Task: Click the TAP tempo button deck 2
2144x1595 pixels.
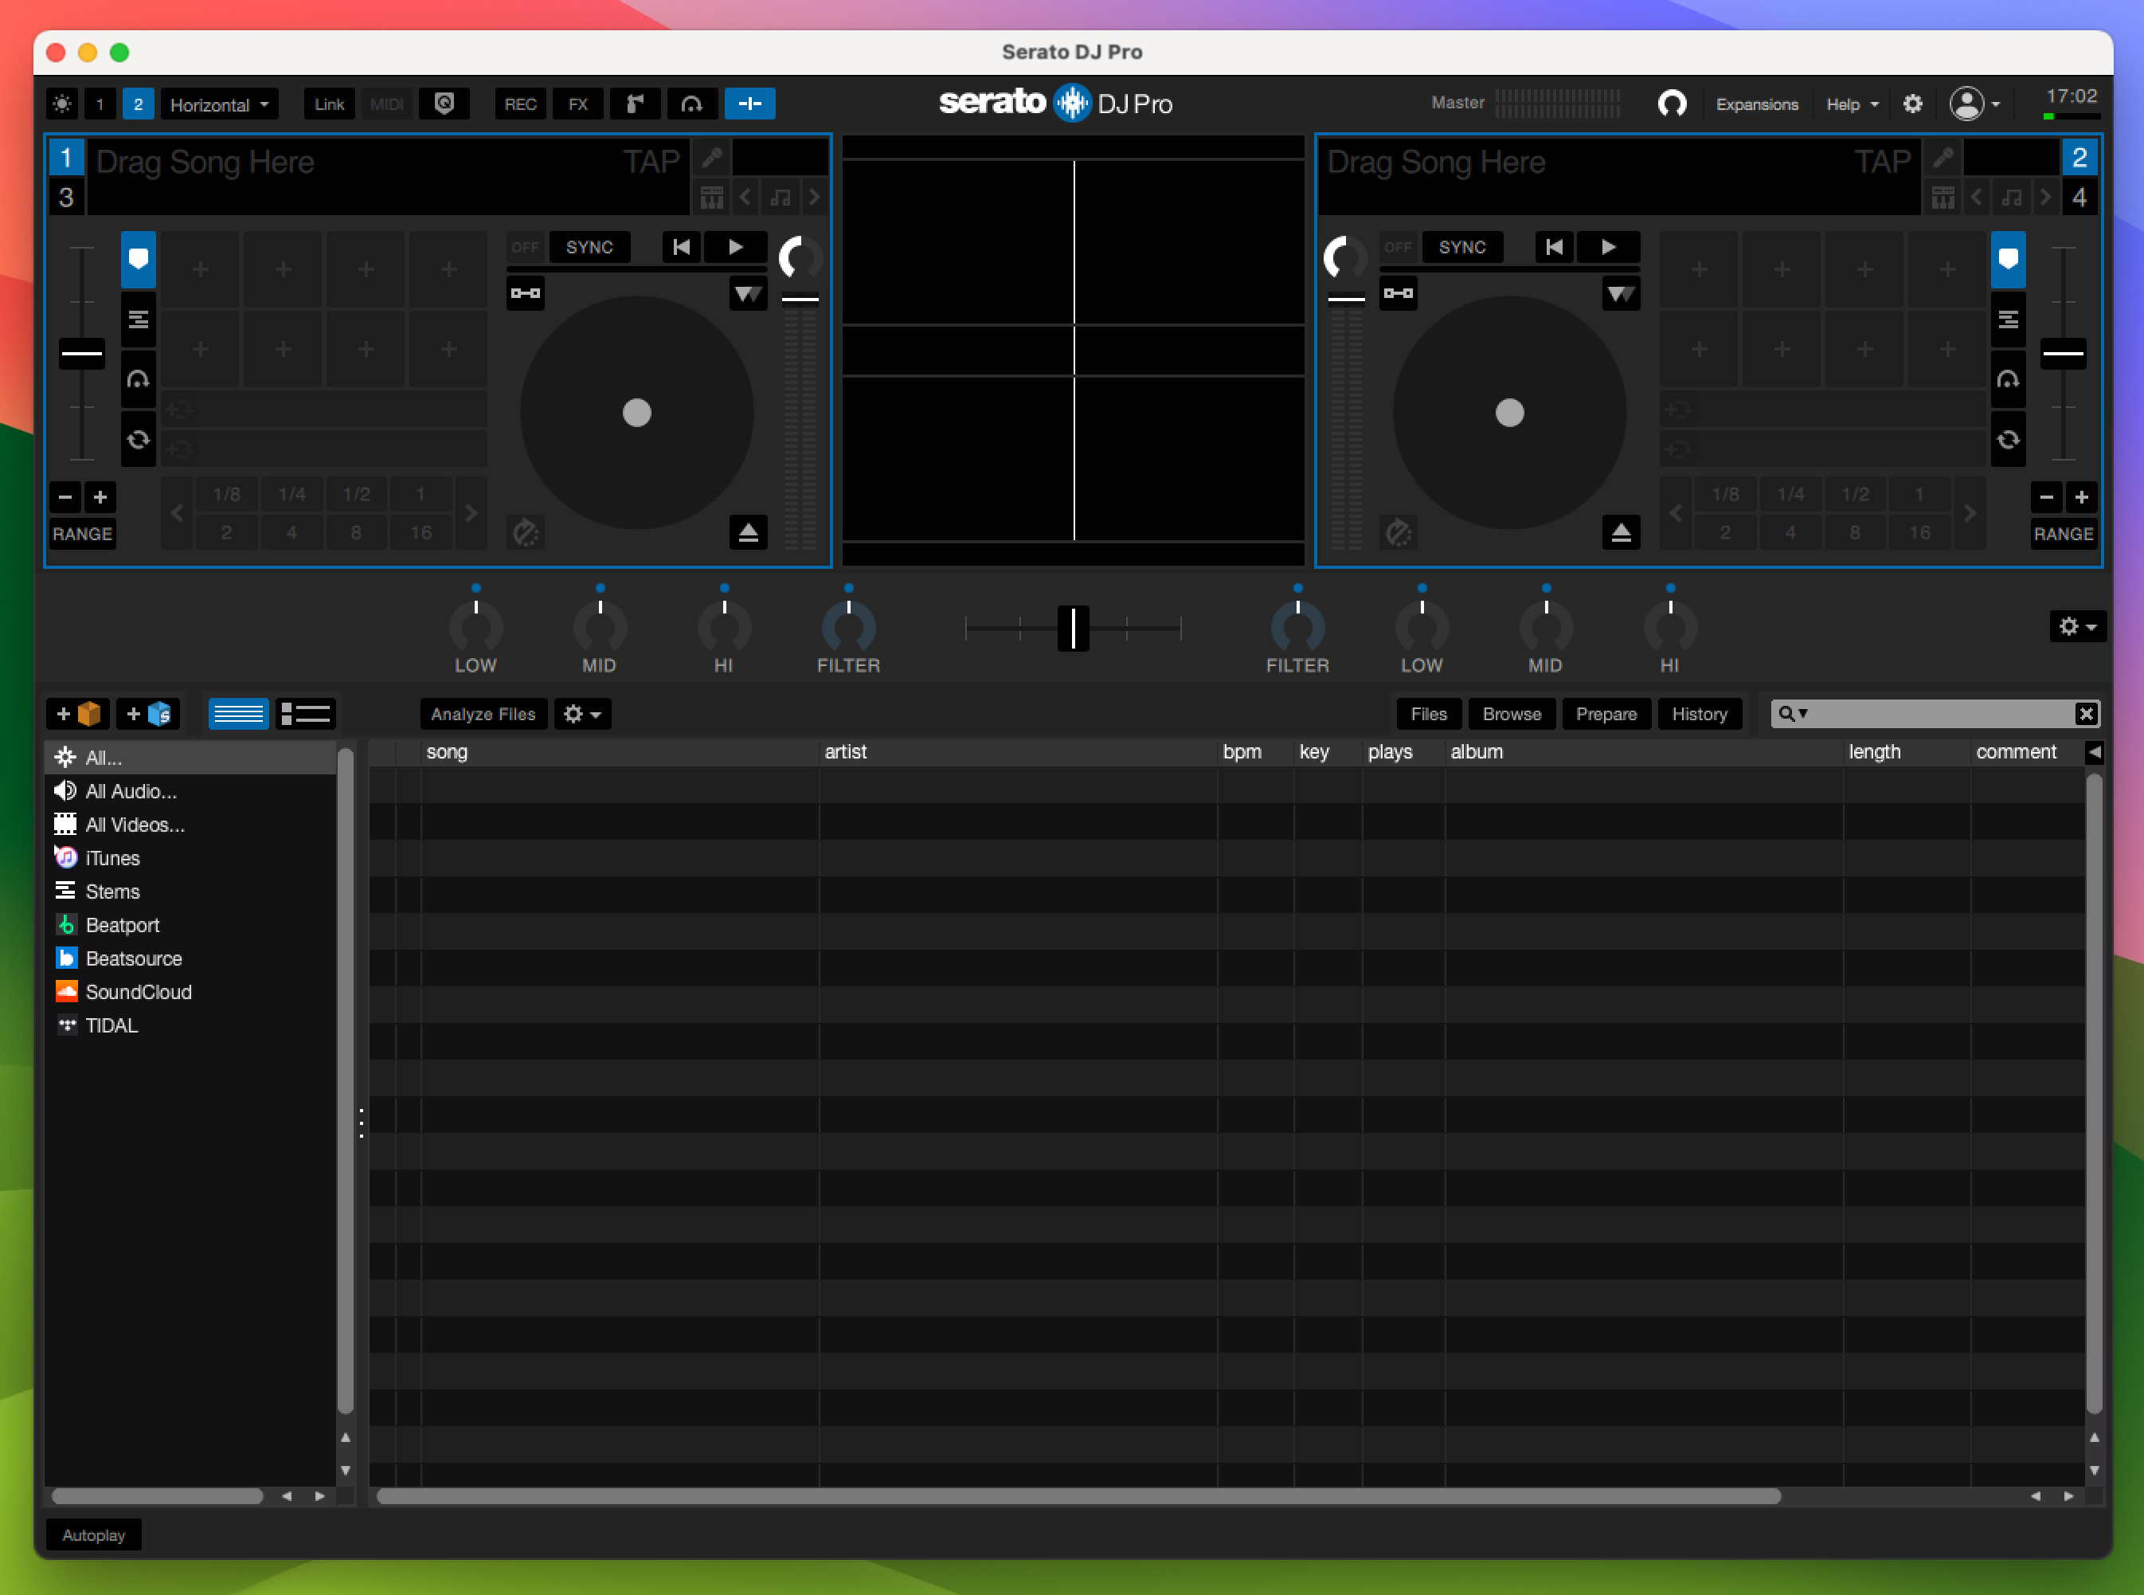Action: 1886,161
